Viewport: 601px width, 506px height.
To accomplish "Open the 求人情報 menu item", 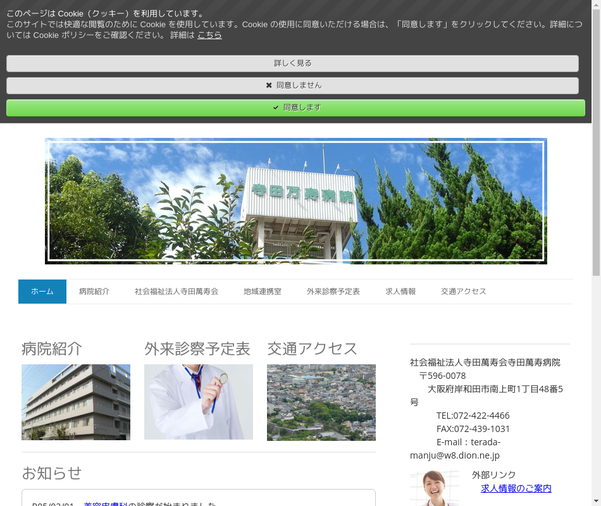I will 400,292.
